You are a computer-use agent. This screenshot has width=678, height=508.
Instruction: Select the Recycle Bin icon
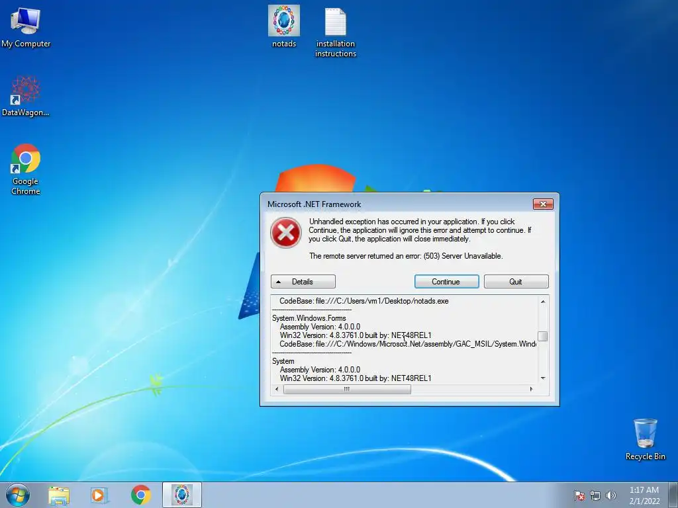tap(645, 439)
